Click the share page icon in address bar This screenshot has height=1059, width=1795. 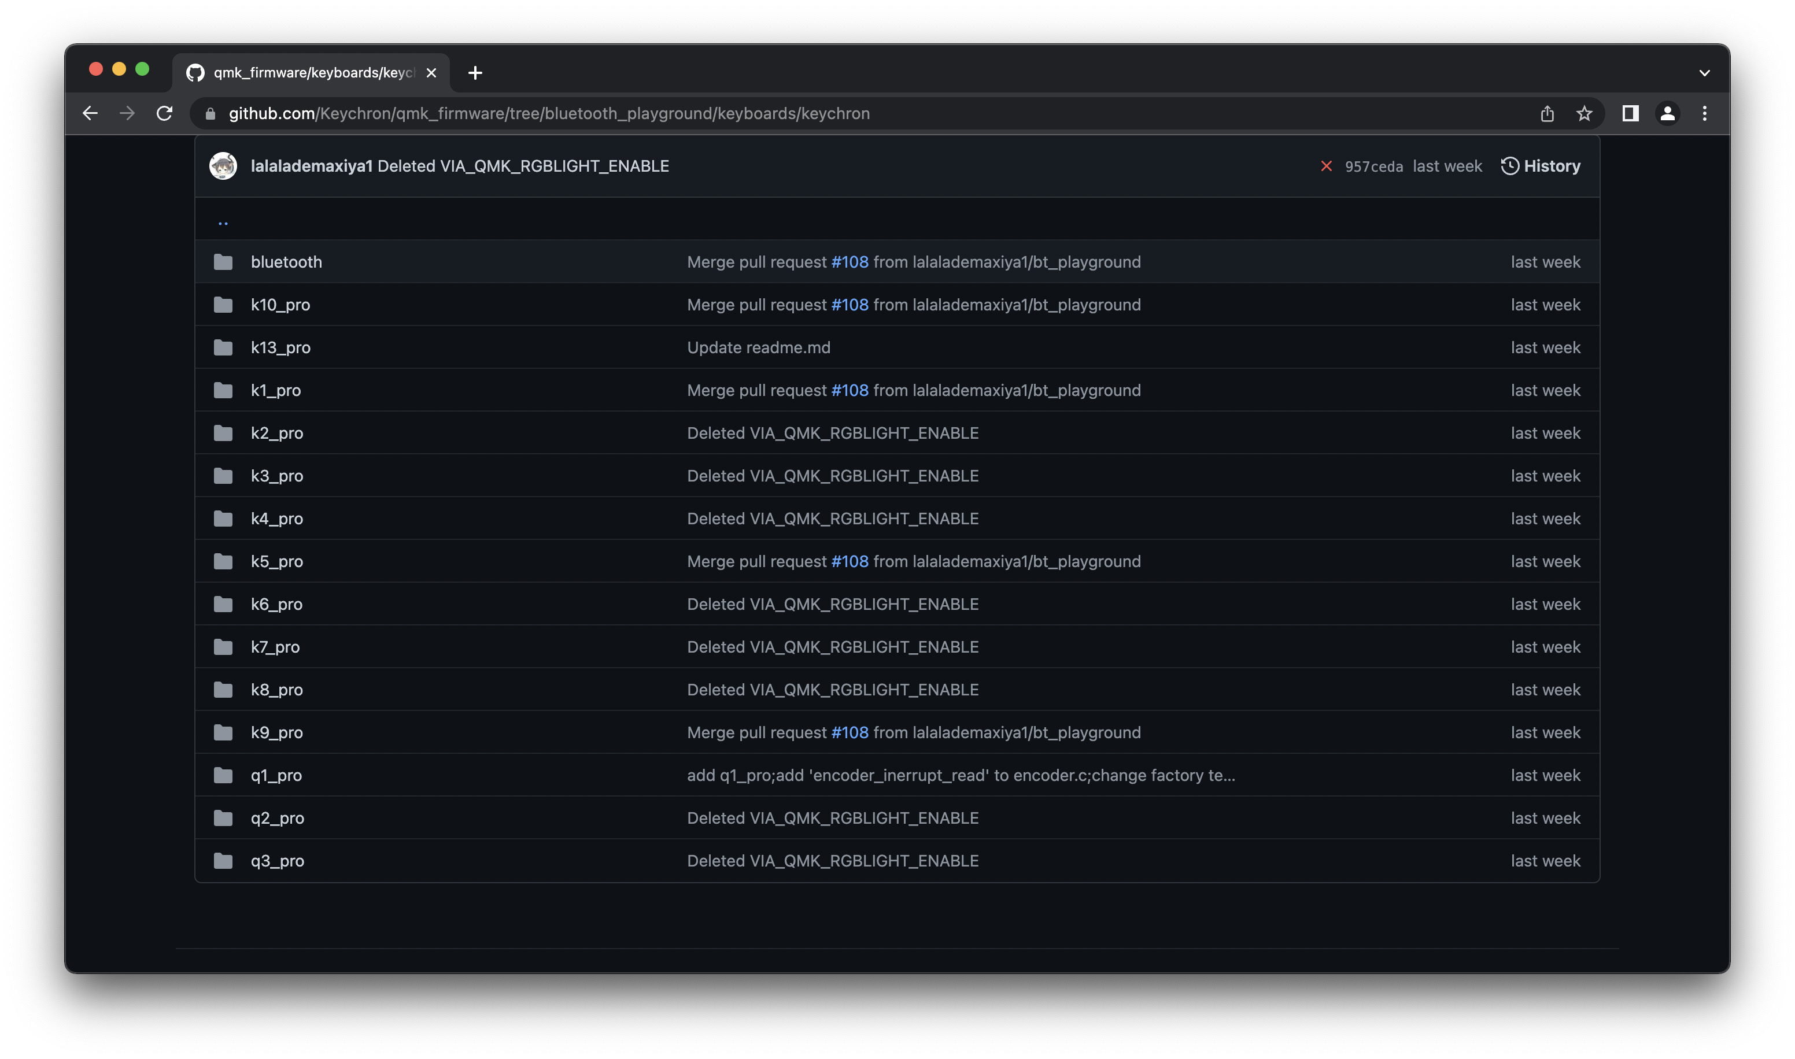(x=1547, y=113)
